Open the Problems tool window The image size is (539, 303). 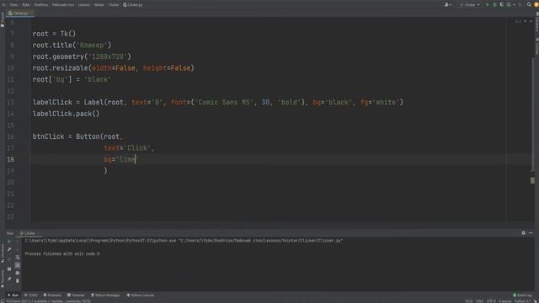pyautogui.click(x=52, y=295)
